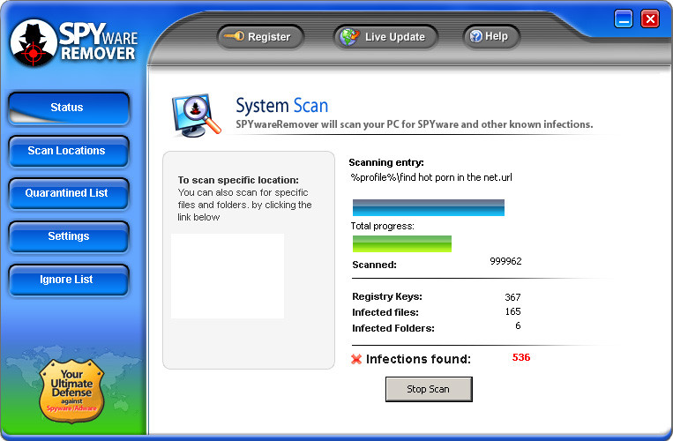Minimize the SpywareRemover window
Screen dimensions: 673x441
point(624,19)
